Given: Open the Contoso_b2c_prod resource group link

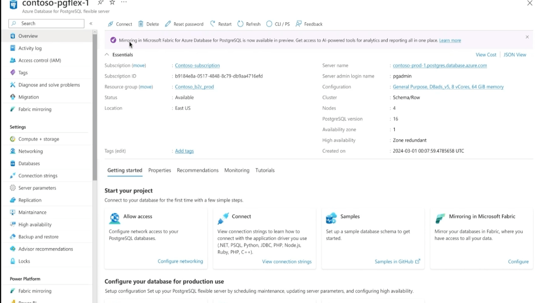Looking at the screenshot, I should point(194,87).
